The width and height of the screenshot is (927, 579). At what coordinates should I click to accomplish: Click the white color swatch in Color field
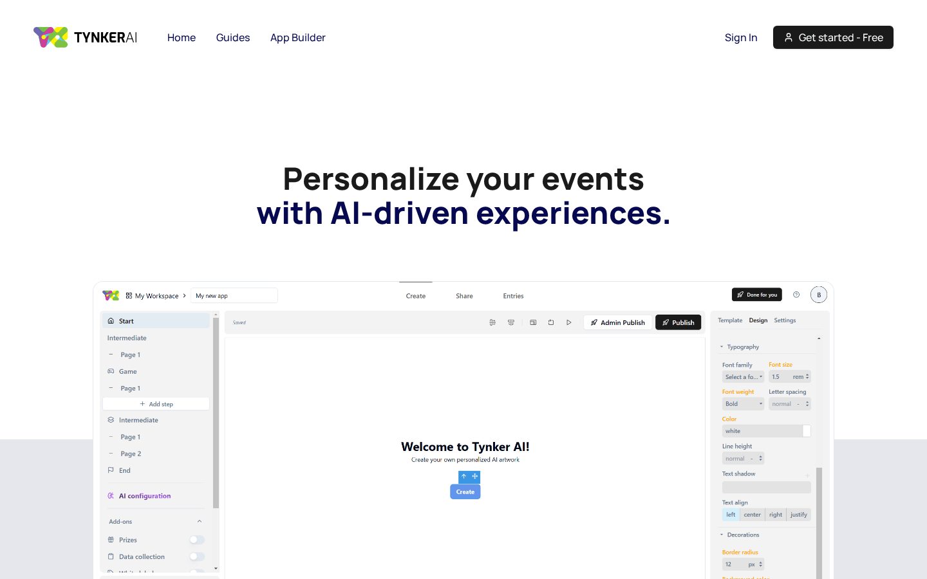[807, 431]
